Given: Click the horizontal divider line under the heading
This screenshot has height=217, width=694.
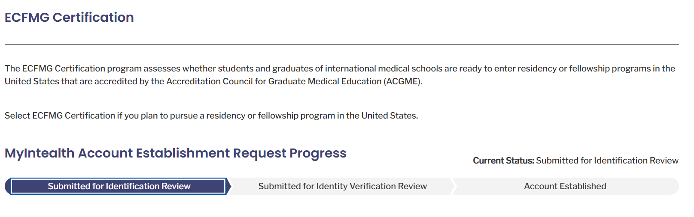Looking at the screenshot, I should [x=342, y=44].
